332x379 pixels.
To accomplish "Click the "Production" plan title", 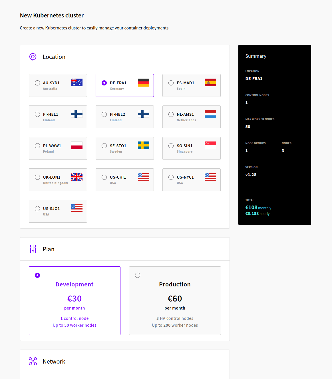I will pos(175,284).
